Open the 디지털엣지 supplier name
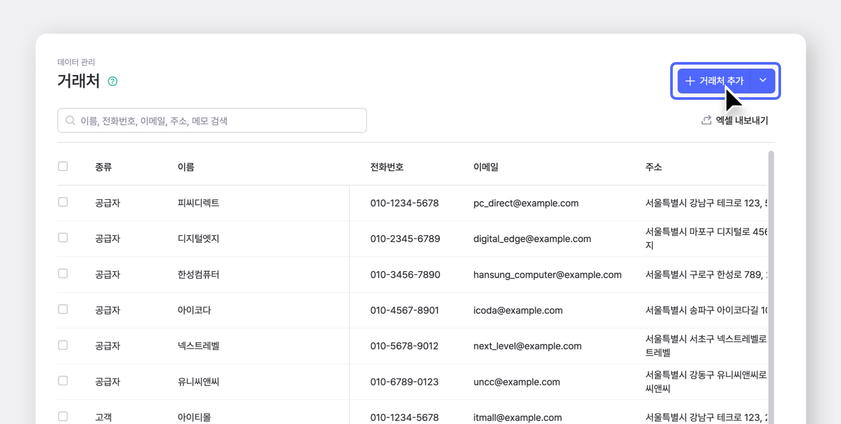The image size is (841, 424). pyautogui.click(x=198, y=239)
